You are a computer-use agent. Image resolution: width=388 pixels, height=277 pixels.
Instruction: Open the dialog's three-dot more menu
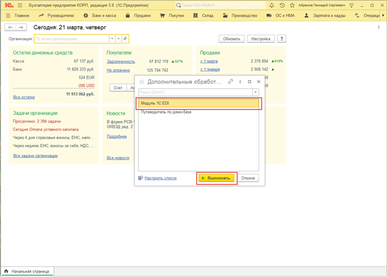coord(240,81)
